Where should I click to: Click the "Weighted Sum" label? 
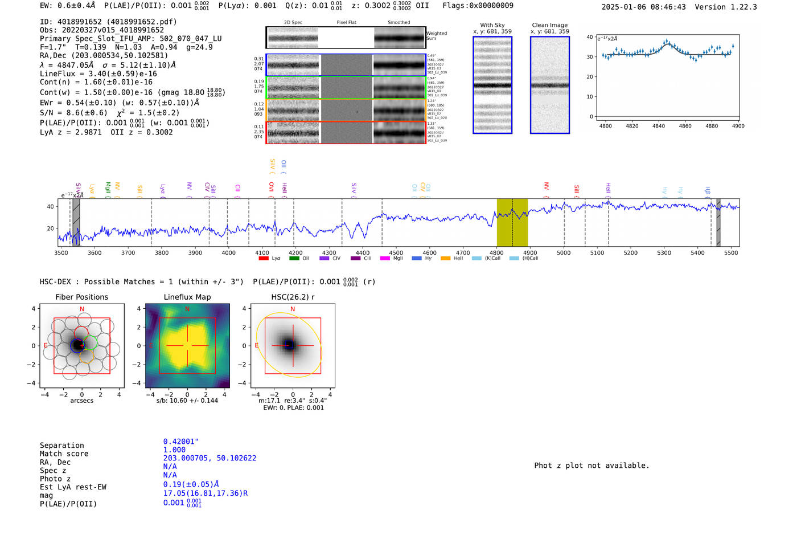coord(437,36)
